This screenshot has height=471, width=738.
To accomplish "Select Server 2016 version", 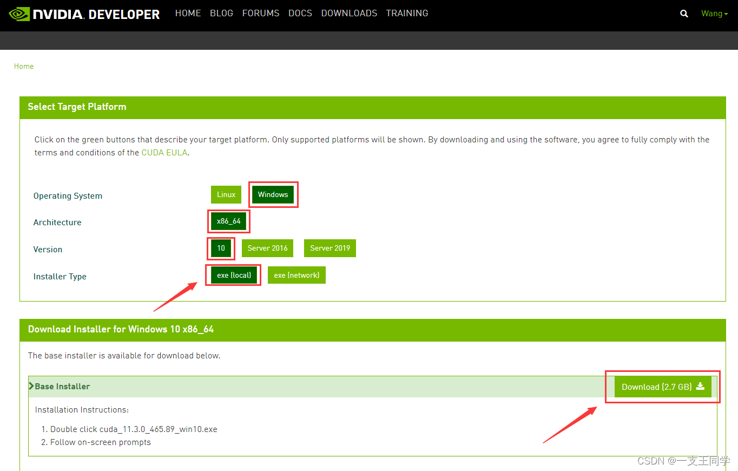I will (x=267, y=248).
